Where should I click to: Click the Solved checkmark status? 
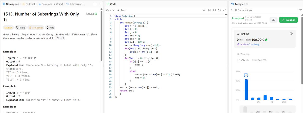point(91,14)
